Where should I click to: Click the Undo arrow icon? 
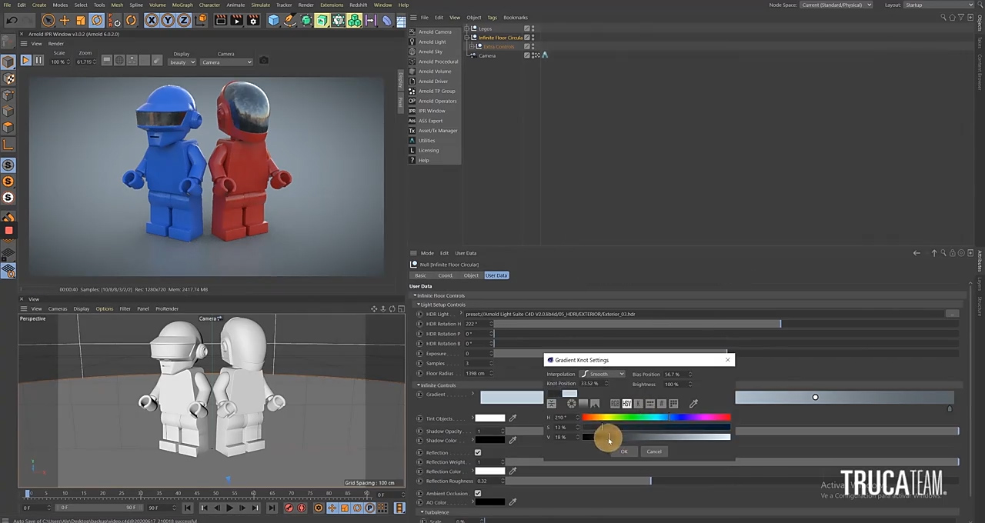pos(12,21)
